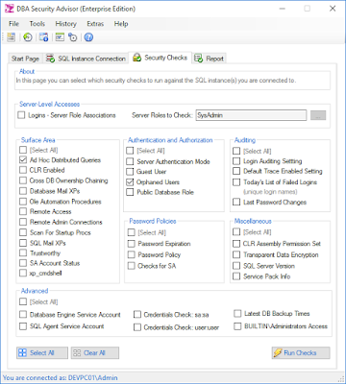Click the Run Checks button
Screen dimensions: 346x384
(301, 352)
